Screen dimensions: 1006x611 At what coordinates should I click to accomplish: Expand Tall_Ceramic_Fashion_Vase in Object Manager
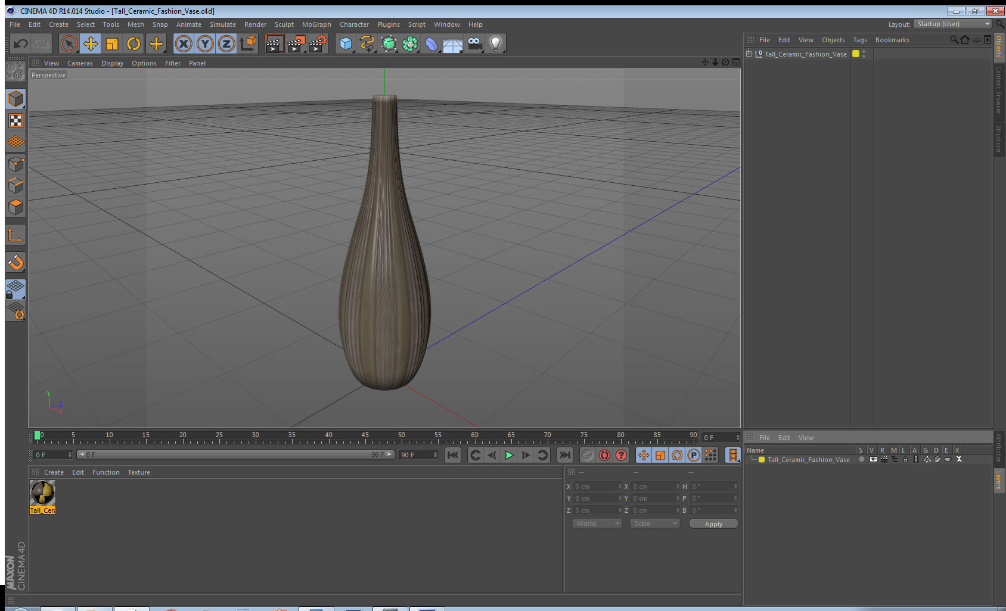[x=749, y=54]
